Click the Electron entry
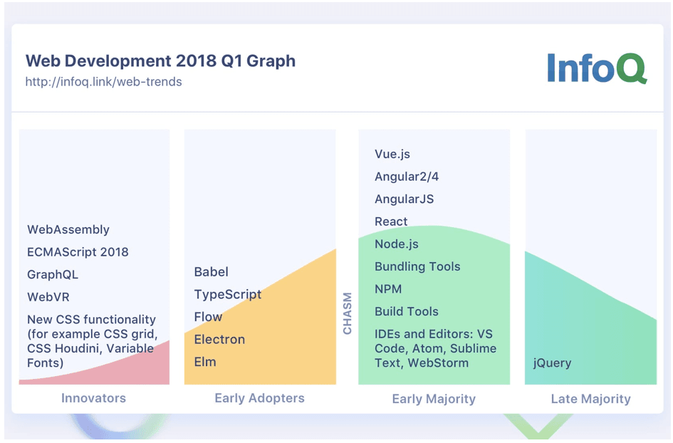This screenshot has width=673, height=443. coord(219,340)
